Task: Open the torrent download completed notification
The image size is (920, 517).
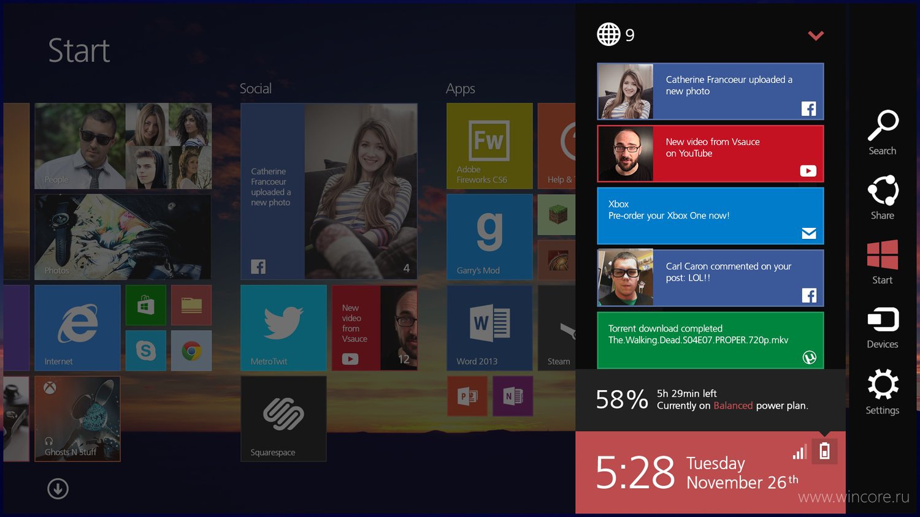Action: (710, 340)
